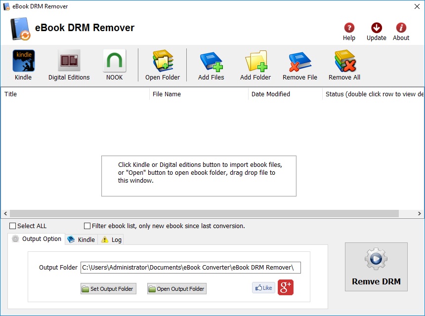Click the Google Plus icon
The image size is (425, 316).
click(x=286, y=287)
